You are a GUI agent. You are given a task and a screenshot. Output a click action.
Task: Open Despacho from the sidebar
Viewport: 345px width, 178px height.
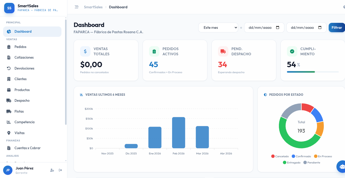pos(32,100)
